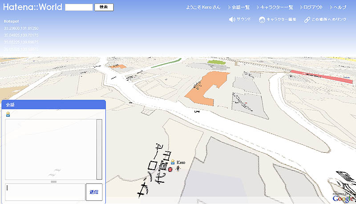This screenshot has width=356, height=204.
Task: Click the Hotspot heading
Action: pos(12,21)
